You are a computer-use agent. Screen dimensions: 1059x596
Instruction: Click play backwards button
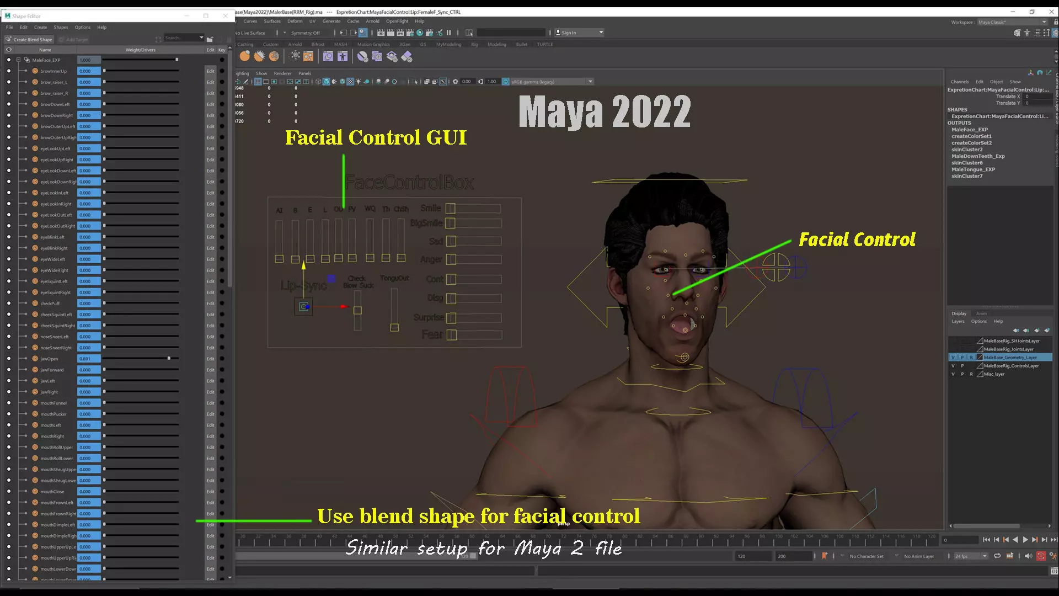(1015, 540)
